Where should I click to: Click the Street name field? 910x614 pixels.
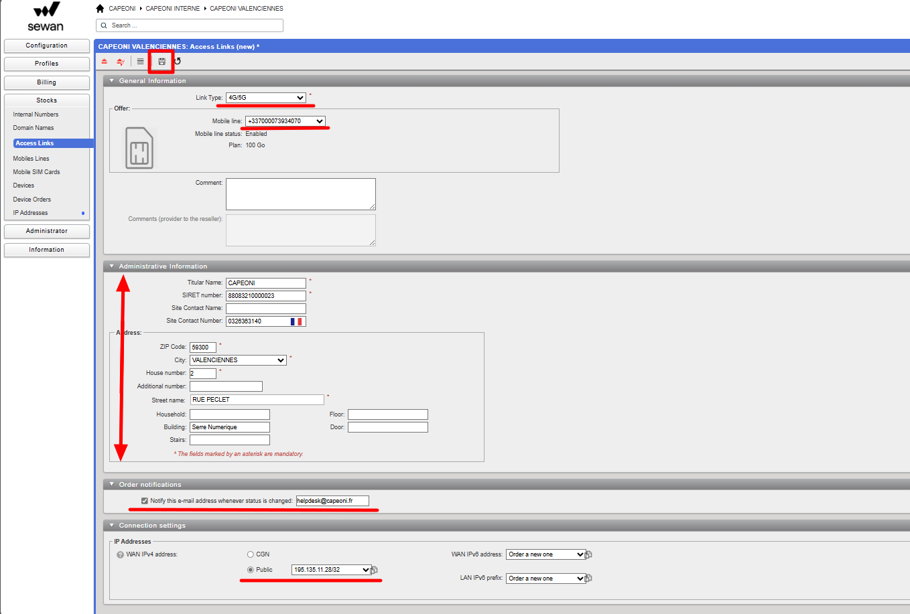pos(257,400)
